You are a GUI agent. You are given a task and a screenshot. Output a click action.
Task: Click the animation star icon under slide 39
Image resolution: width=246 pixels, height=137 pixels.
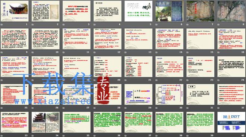click(x=187, y=136)
